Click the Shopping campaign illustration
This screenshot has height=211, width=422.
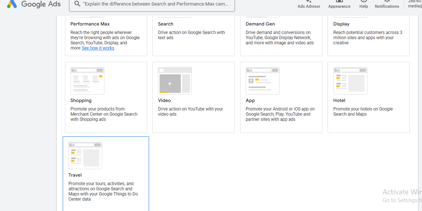(x=87, y=81)
